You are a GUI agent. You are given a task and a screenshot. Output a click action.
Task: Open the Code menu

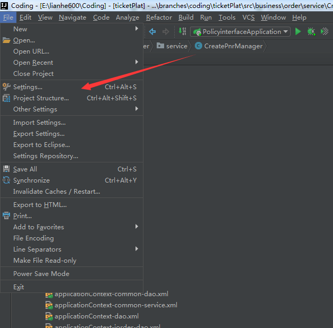(101, 18)
